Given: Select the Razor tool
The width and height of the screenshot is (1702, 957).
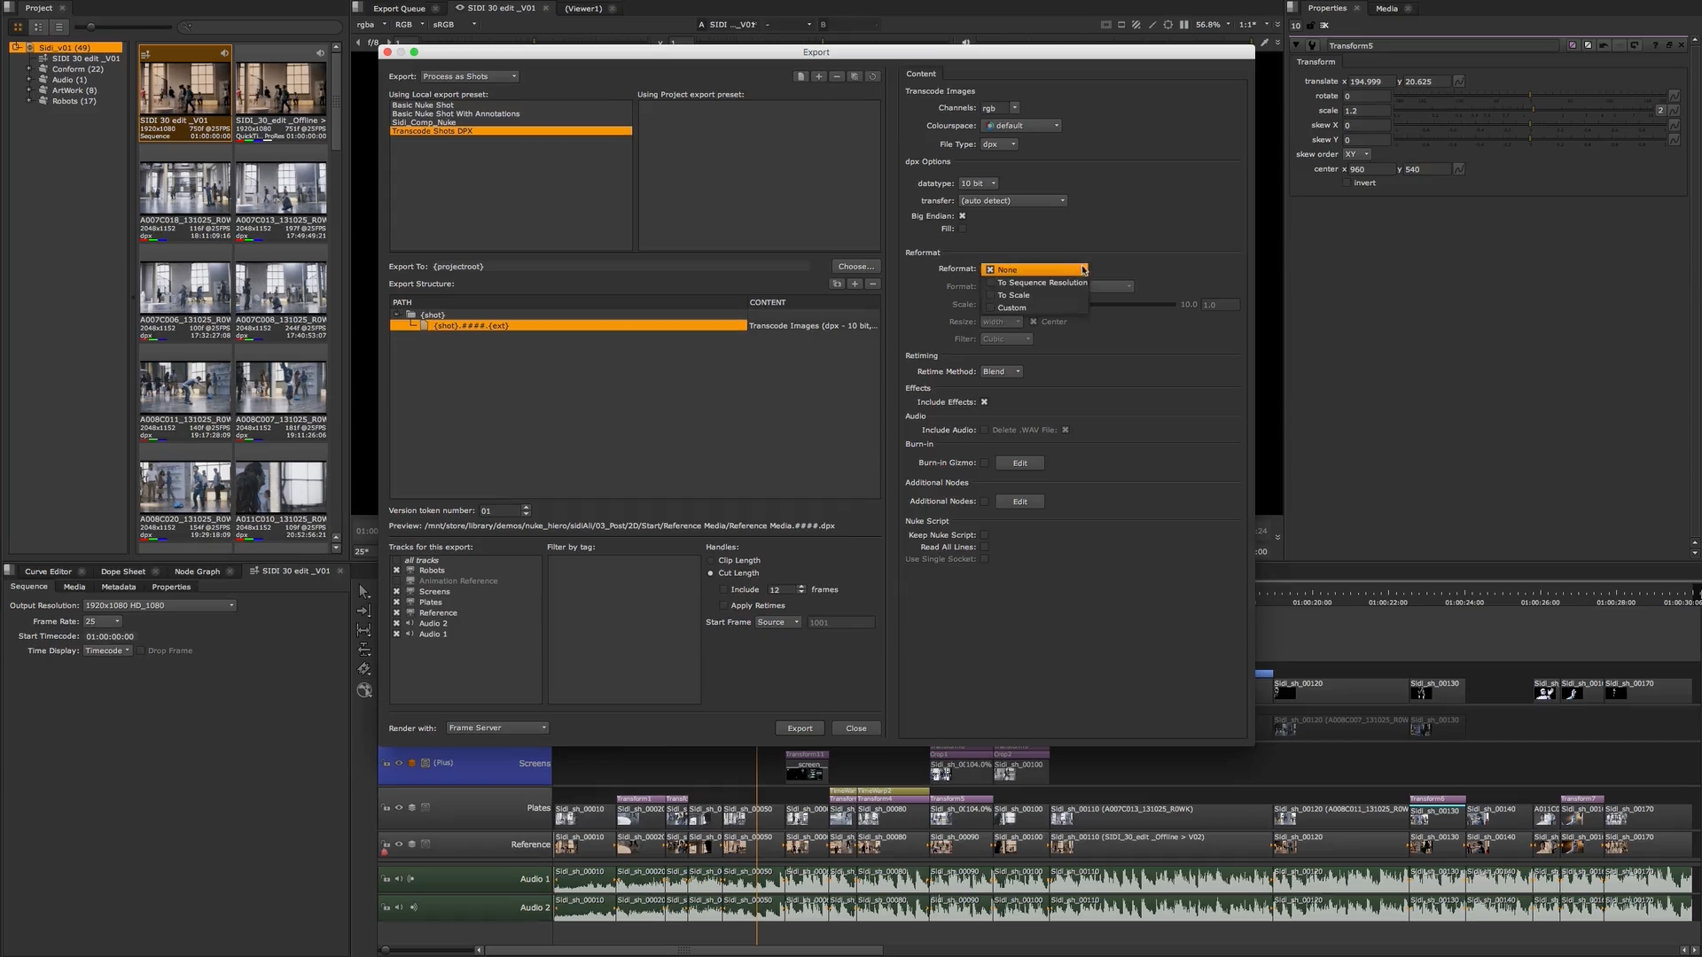Looking at the screenshot, I should tap(363, 669).
